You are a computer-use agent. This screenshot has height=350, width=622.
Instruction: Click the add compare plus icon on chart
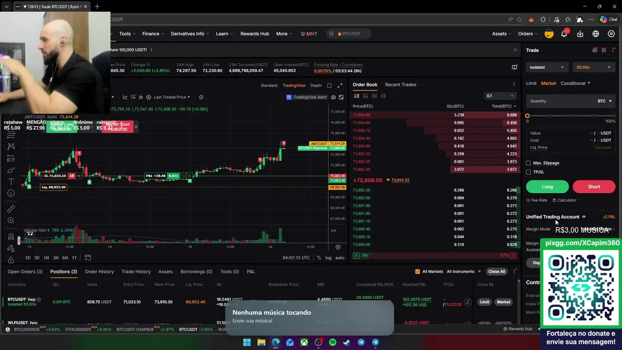(201, 97)
